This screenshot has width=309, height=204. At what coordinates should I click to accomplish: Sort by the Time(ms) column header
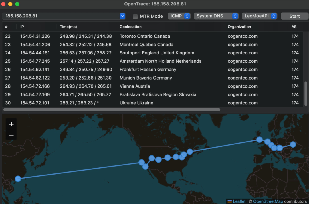[68, 27]
